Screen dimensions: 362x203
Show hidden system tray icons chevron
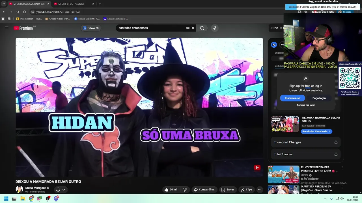325,198
